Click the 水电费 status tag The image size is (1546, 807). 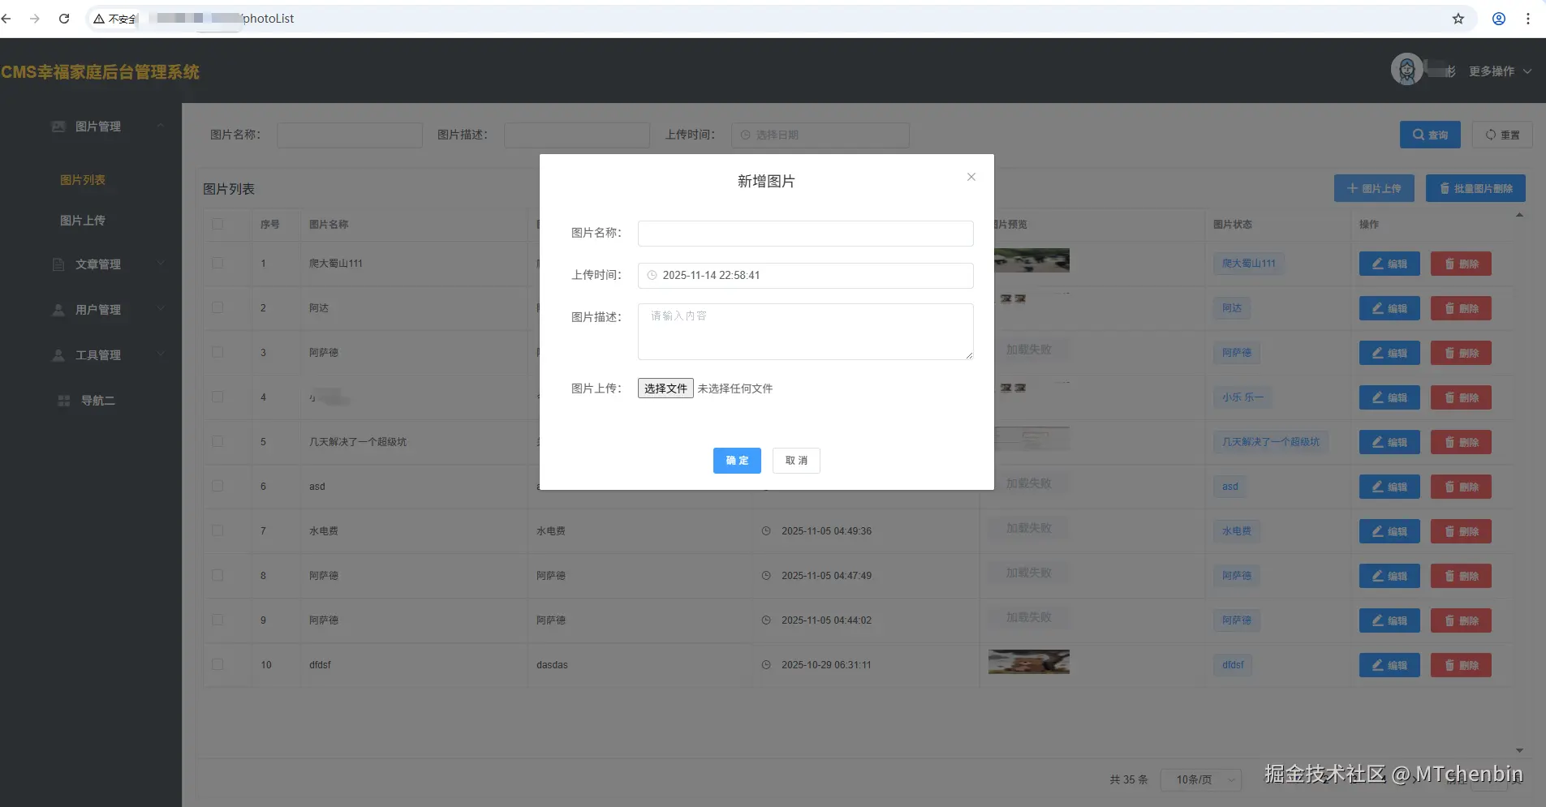pyautogui.click(x=1237, y=531)
